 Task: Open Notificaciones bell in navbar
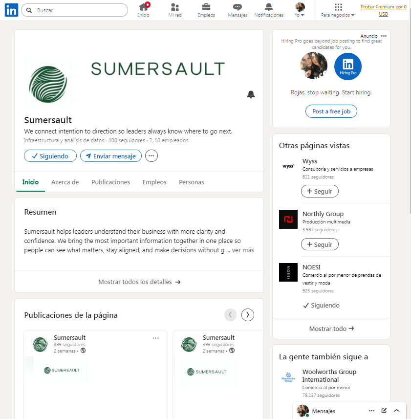click(x=269, y=10)
